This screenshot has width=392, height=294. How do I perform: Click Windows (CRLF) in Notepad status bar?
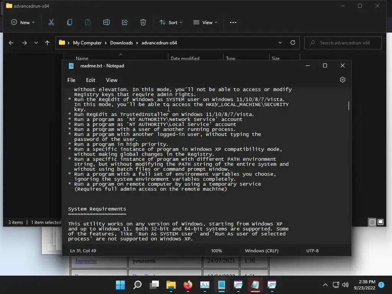click(261, 251)
